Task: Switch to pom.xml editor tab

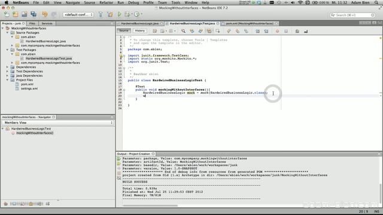Action: [250, 23]
